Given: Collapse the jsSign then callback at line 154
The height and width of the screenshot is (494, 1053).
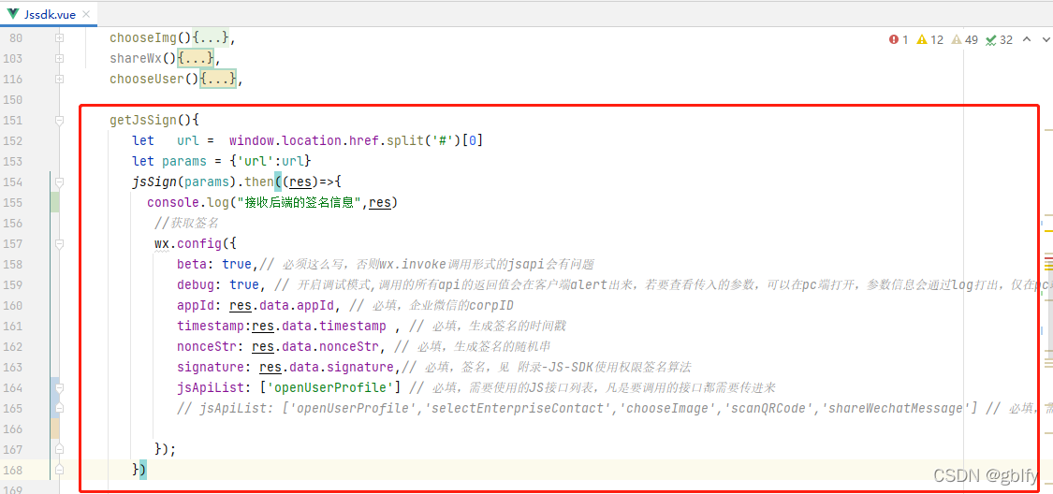Looking at the screenshot, I should pos(59,182).
